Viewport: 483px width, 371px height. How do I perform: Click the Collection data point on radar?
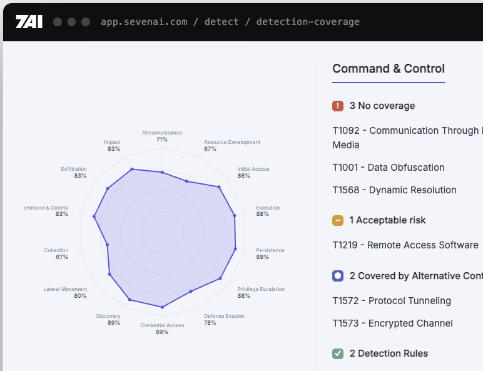(x=107, y=245)
